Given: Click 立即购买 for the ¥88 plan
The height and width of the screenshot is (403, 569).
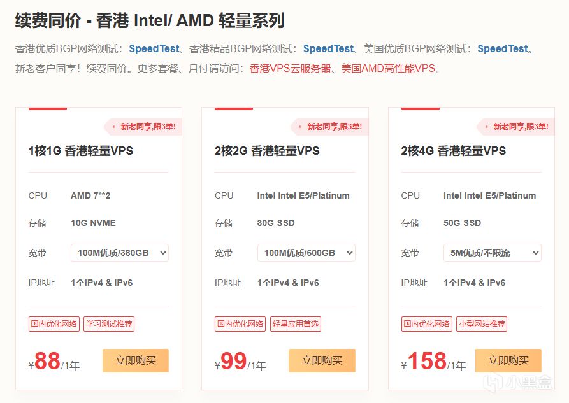Looking at the screenshot, I should pyautogui.click(x=135, y=360).
